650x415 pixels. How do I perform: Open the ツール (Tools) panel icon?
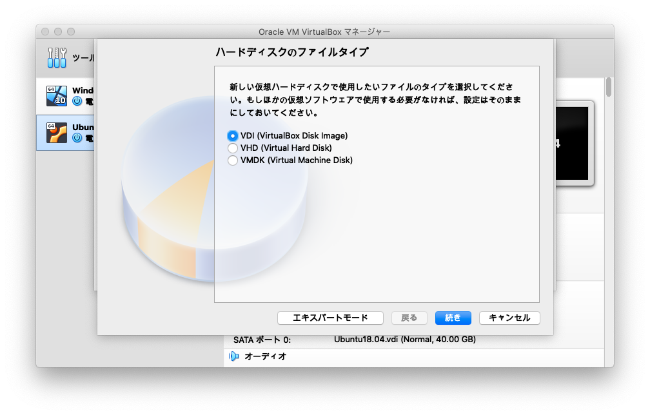(55, 57)
